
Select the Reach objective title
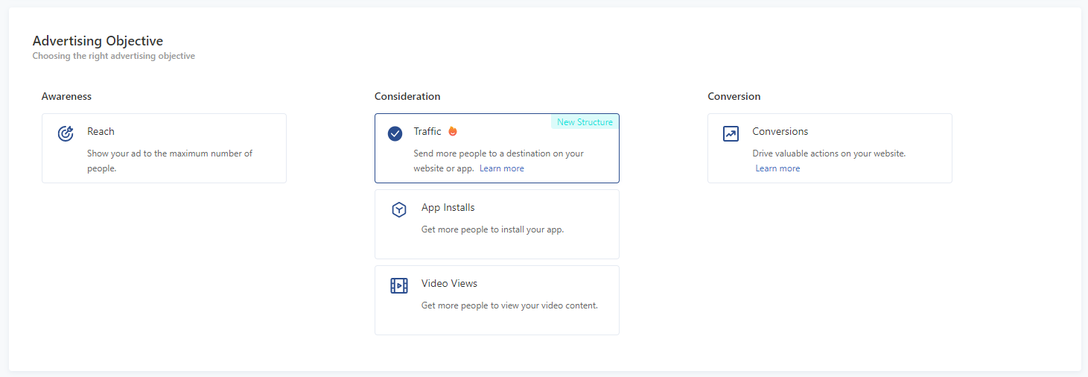(x=101, y=131)
